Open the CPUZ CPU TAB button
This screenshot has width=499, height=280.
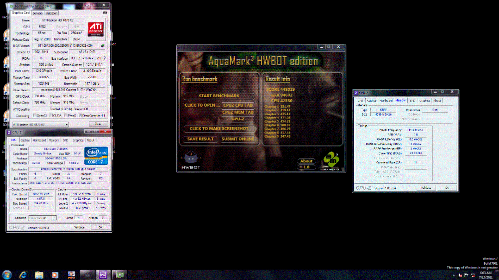click(x=238, y=105)
